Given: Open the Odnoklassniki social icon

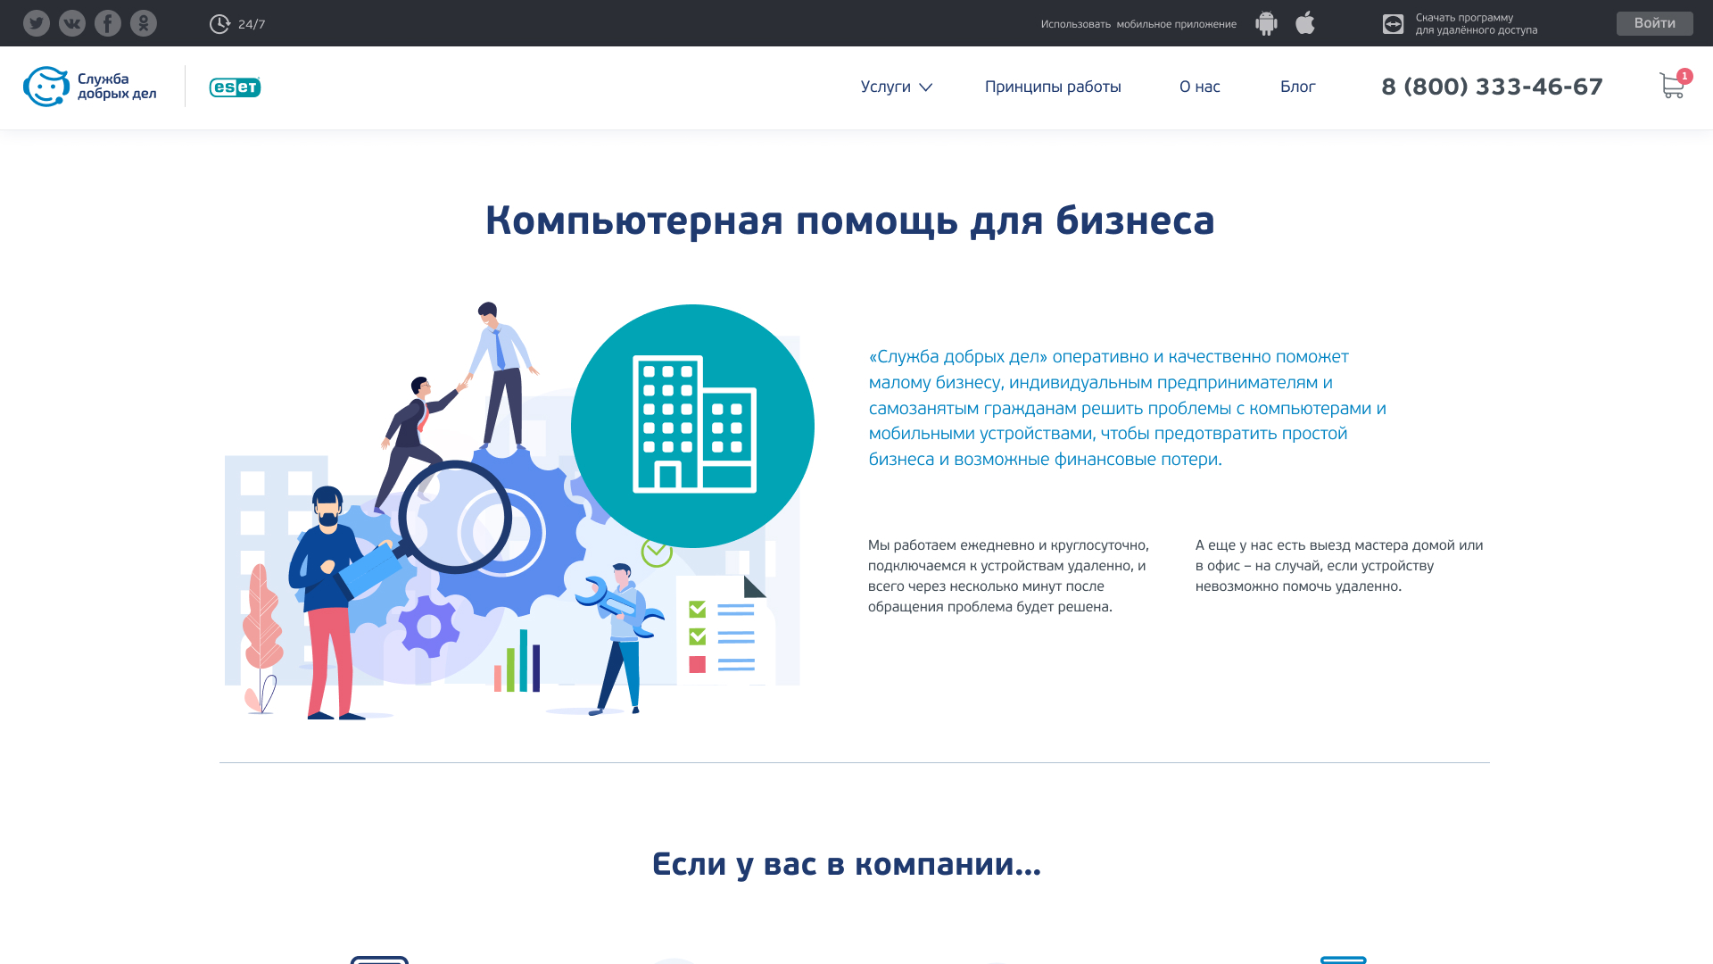Looking at the screenshot, I should point(144,23).
